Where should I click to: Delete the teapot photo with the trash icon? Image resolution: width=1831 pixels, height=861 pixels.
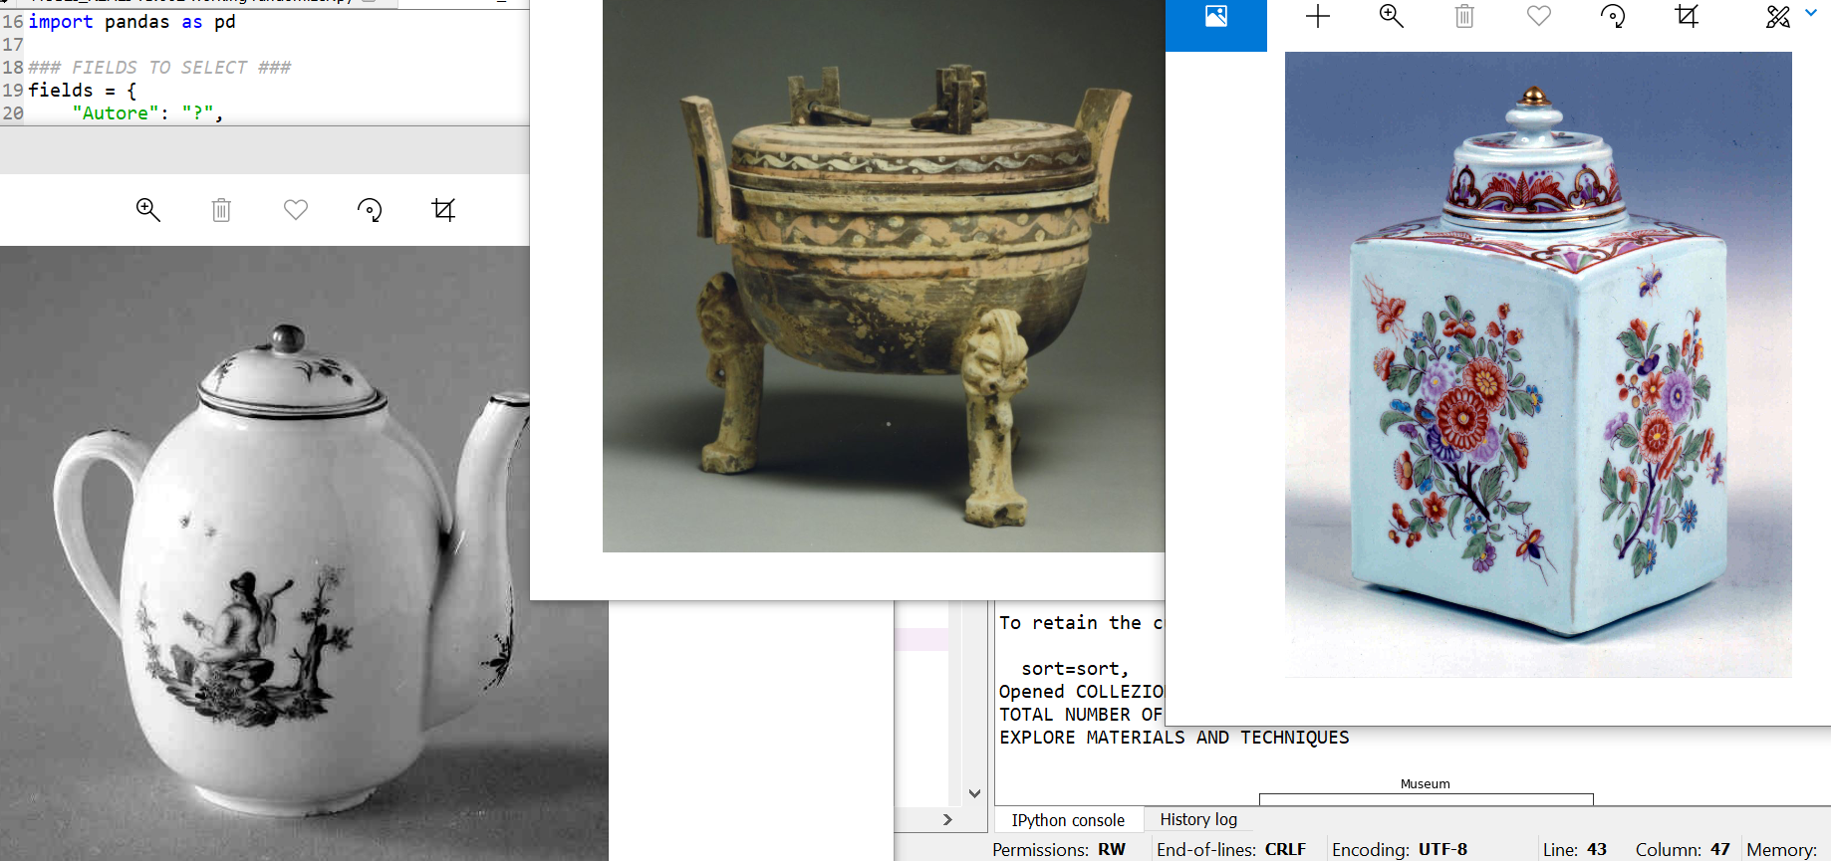tap(221, 210)
